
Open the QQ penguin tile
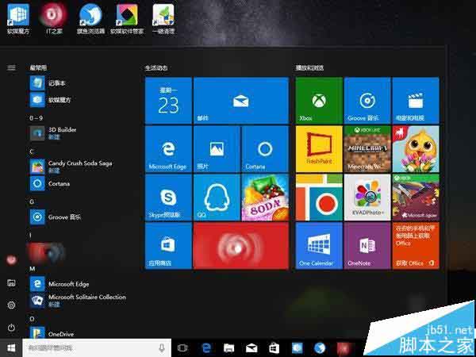point(217,198)
